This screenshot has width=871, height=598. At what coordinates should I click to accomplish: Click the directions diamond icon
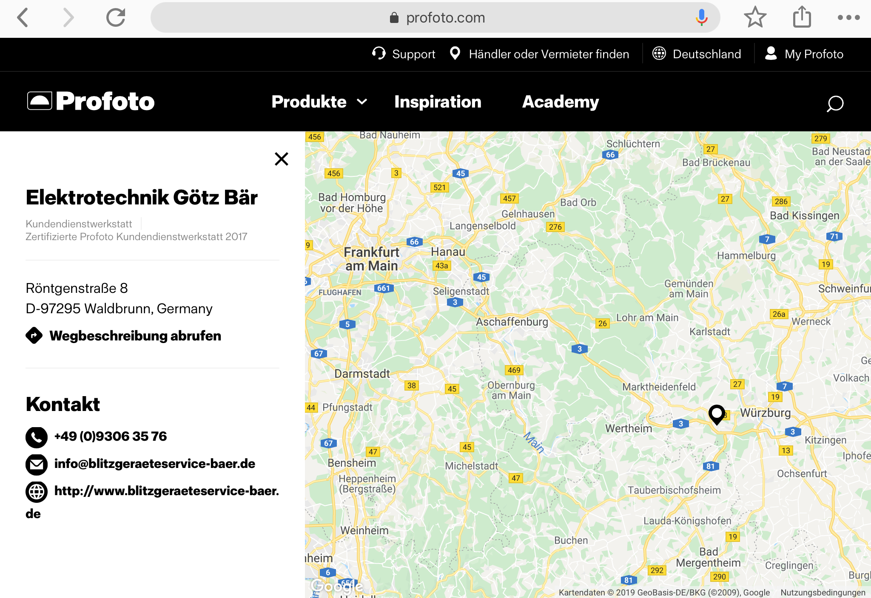(x=34, y=335)
